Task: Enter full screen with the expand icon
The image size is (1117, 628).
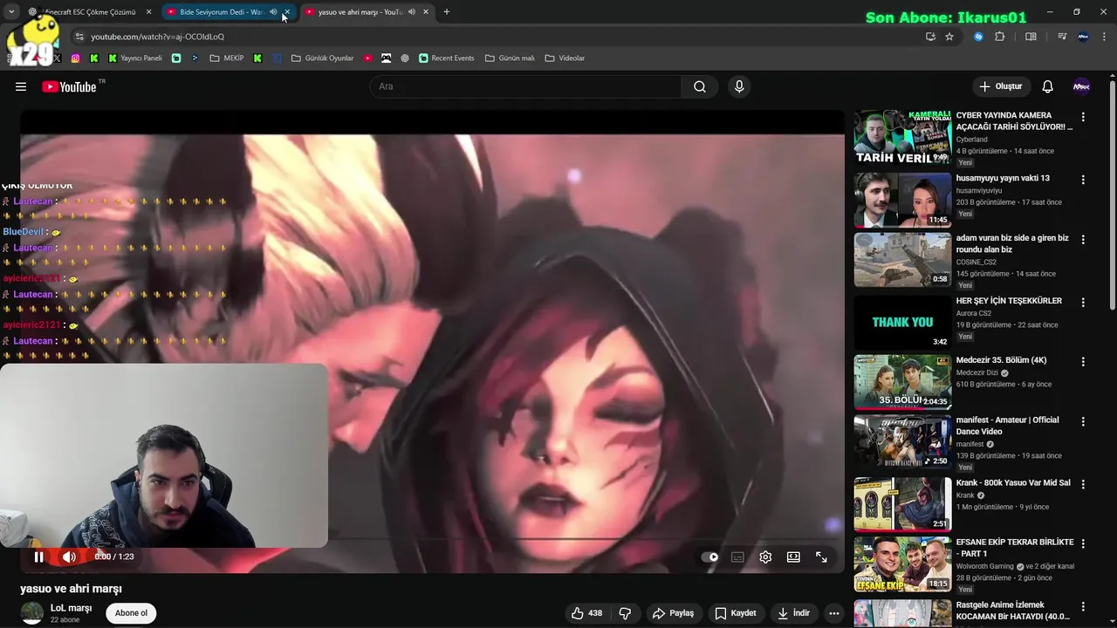Action: click(821, 557)
